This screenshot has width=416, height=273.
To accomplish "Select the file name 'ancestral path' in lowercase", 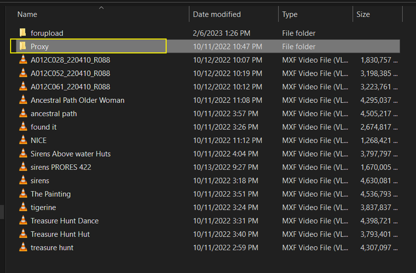I will pos(54,114).
